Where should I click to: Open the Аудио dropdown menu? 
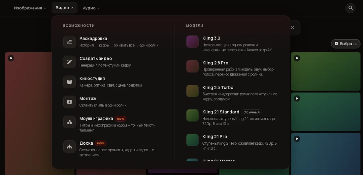point(91,8)
